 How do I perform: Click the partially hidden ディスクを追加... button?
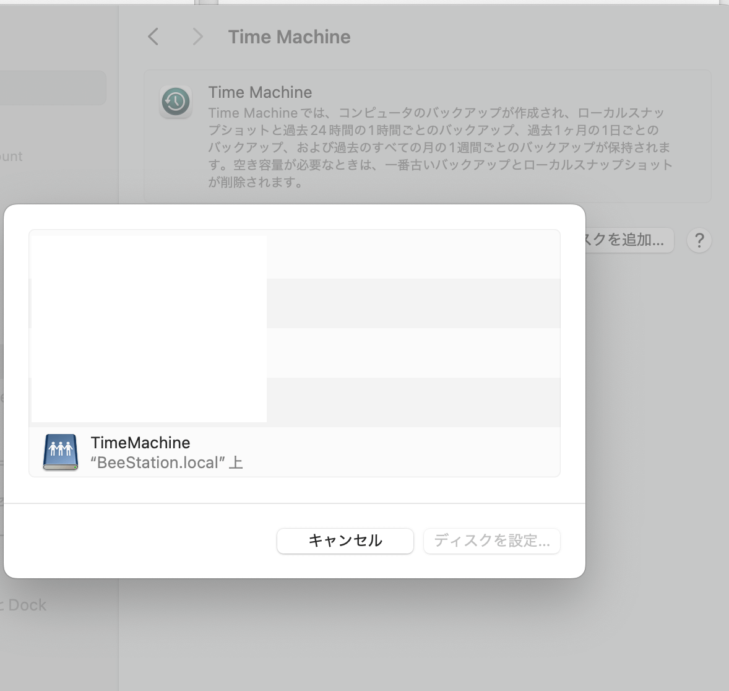pos(629,240)
